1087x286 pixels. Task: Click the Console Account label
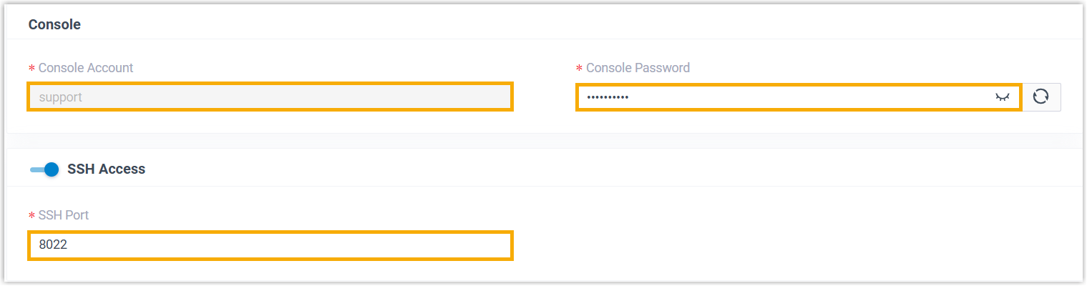pos(86,68)
